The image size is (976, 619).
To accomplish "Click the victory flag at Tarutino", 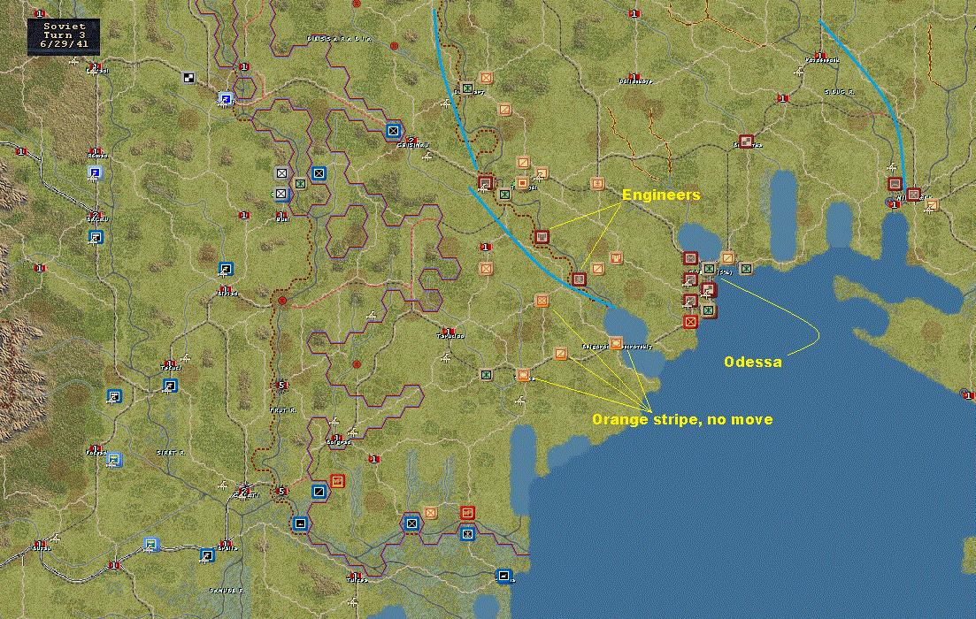I will click(x=448, y=332).
